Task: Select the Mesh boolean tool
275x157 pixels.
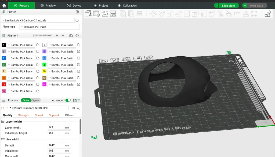Action: pos(195,14)
